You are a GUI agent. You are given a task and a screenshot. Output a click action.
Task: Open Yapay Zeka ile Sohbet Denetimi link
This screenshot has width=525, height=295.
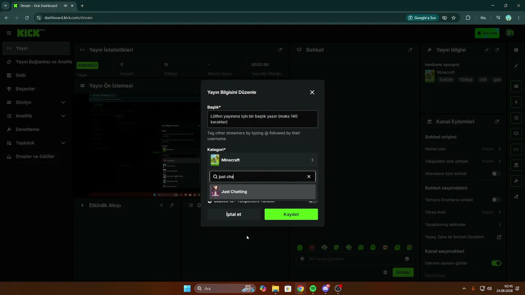463,237
